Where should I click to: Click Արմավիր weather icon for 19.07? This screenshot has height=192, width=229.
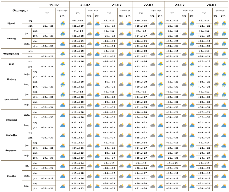pos(63,135)
